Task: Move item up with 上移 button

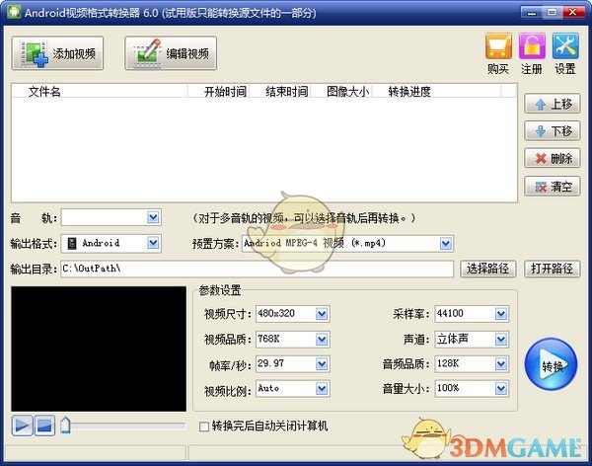Action: tap(552, 104)
